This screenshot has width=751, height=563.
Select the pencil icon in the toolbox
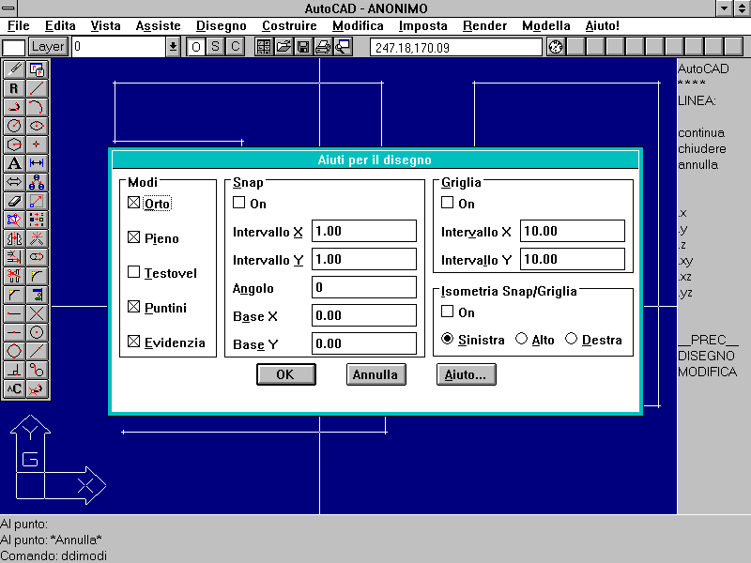pyautogui.click(x=14, y=69)
